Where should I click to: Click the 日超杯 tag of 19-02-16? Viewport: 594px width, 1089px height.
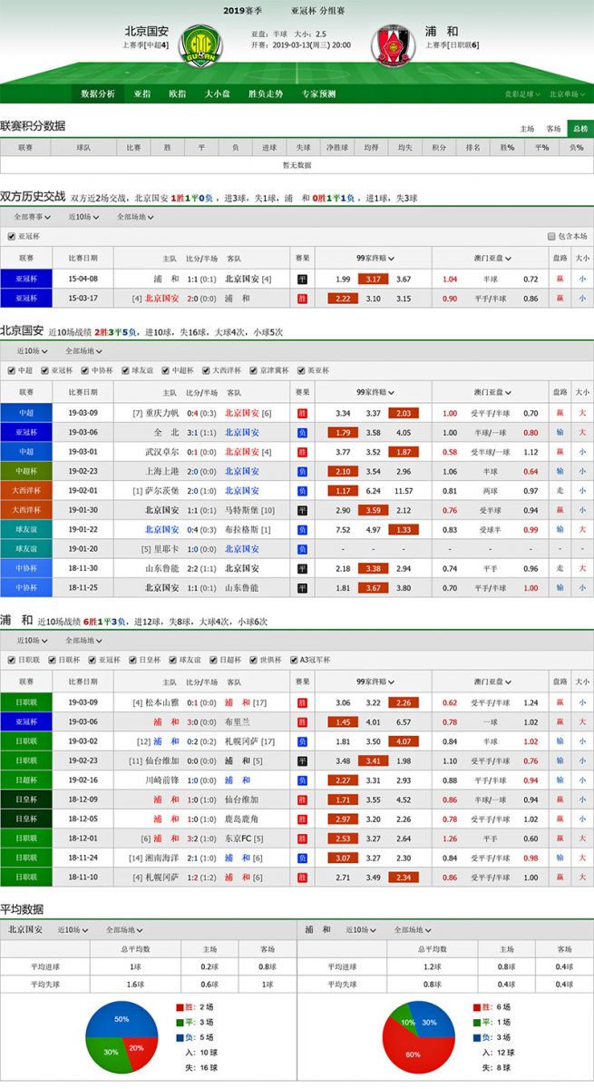point(26,780)
